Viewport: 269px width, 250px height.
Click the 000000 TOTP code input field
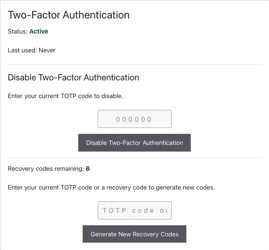pyautogui.click(x=134, y=119)
